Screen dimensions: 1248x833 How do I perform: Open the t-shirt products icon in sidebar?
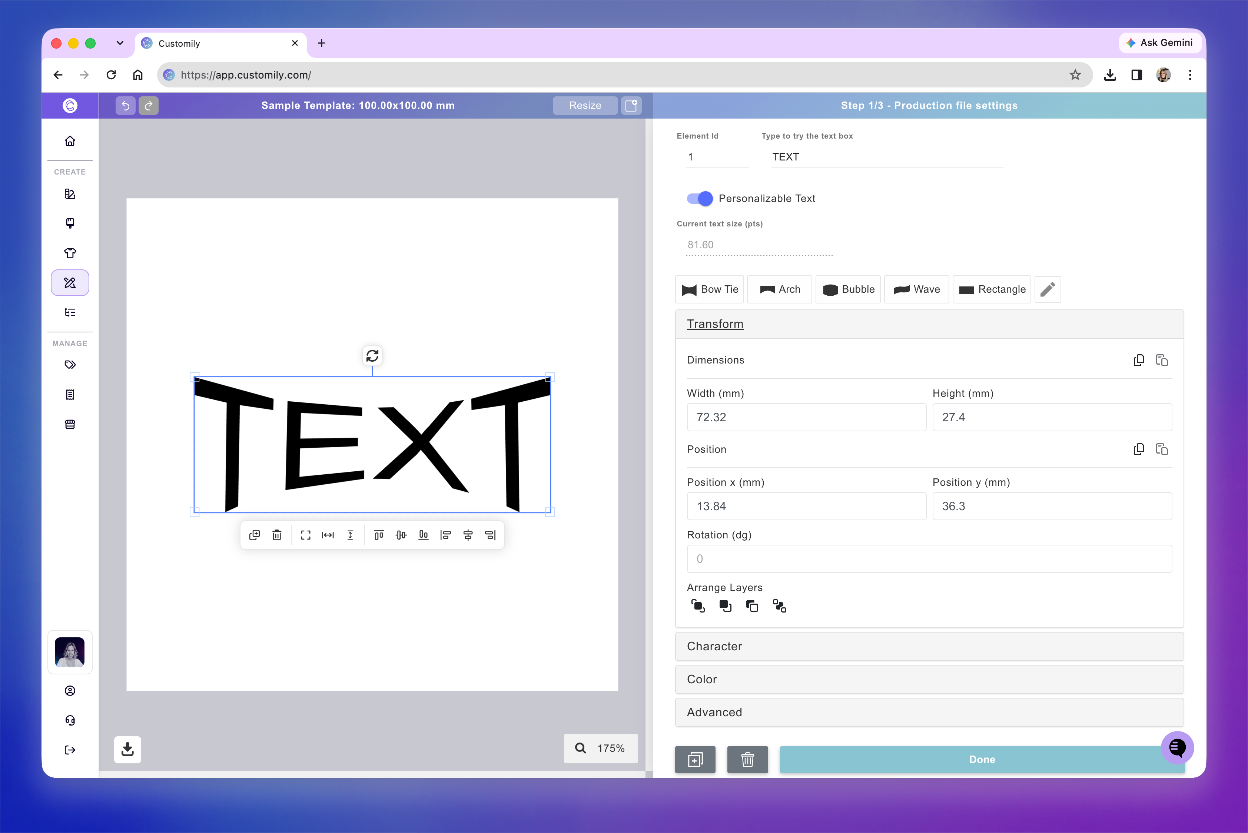coord(70,253)
